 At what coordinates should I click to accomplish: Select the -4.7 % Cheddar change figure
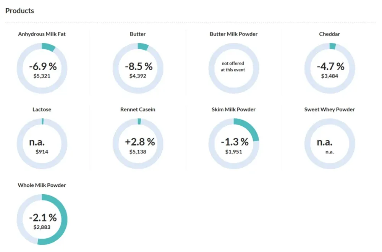click(330, 66)
